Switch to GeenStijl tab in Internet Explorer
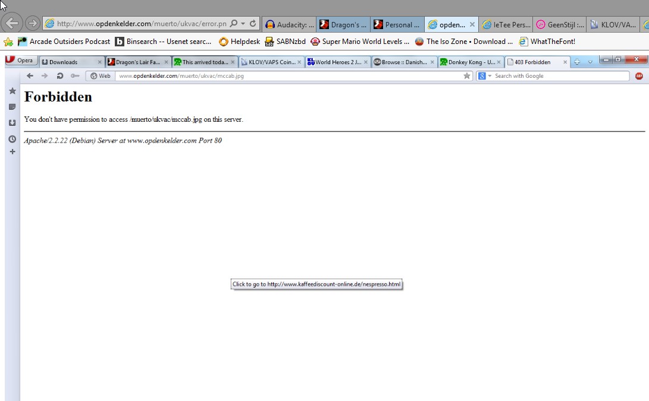 559,24
